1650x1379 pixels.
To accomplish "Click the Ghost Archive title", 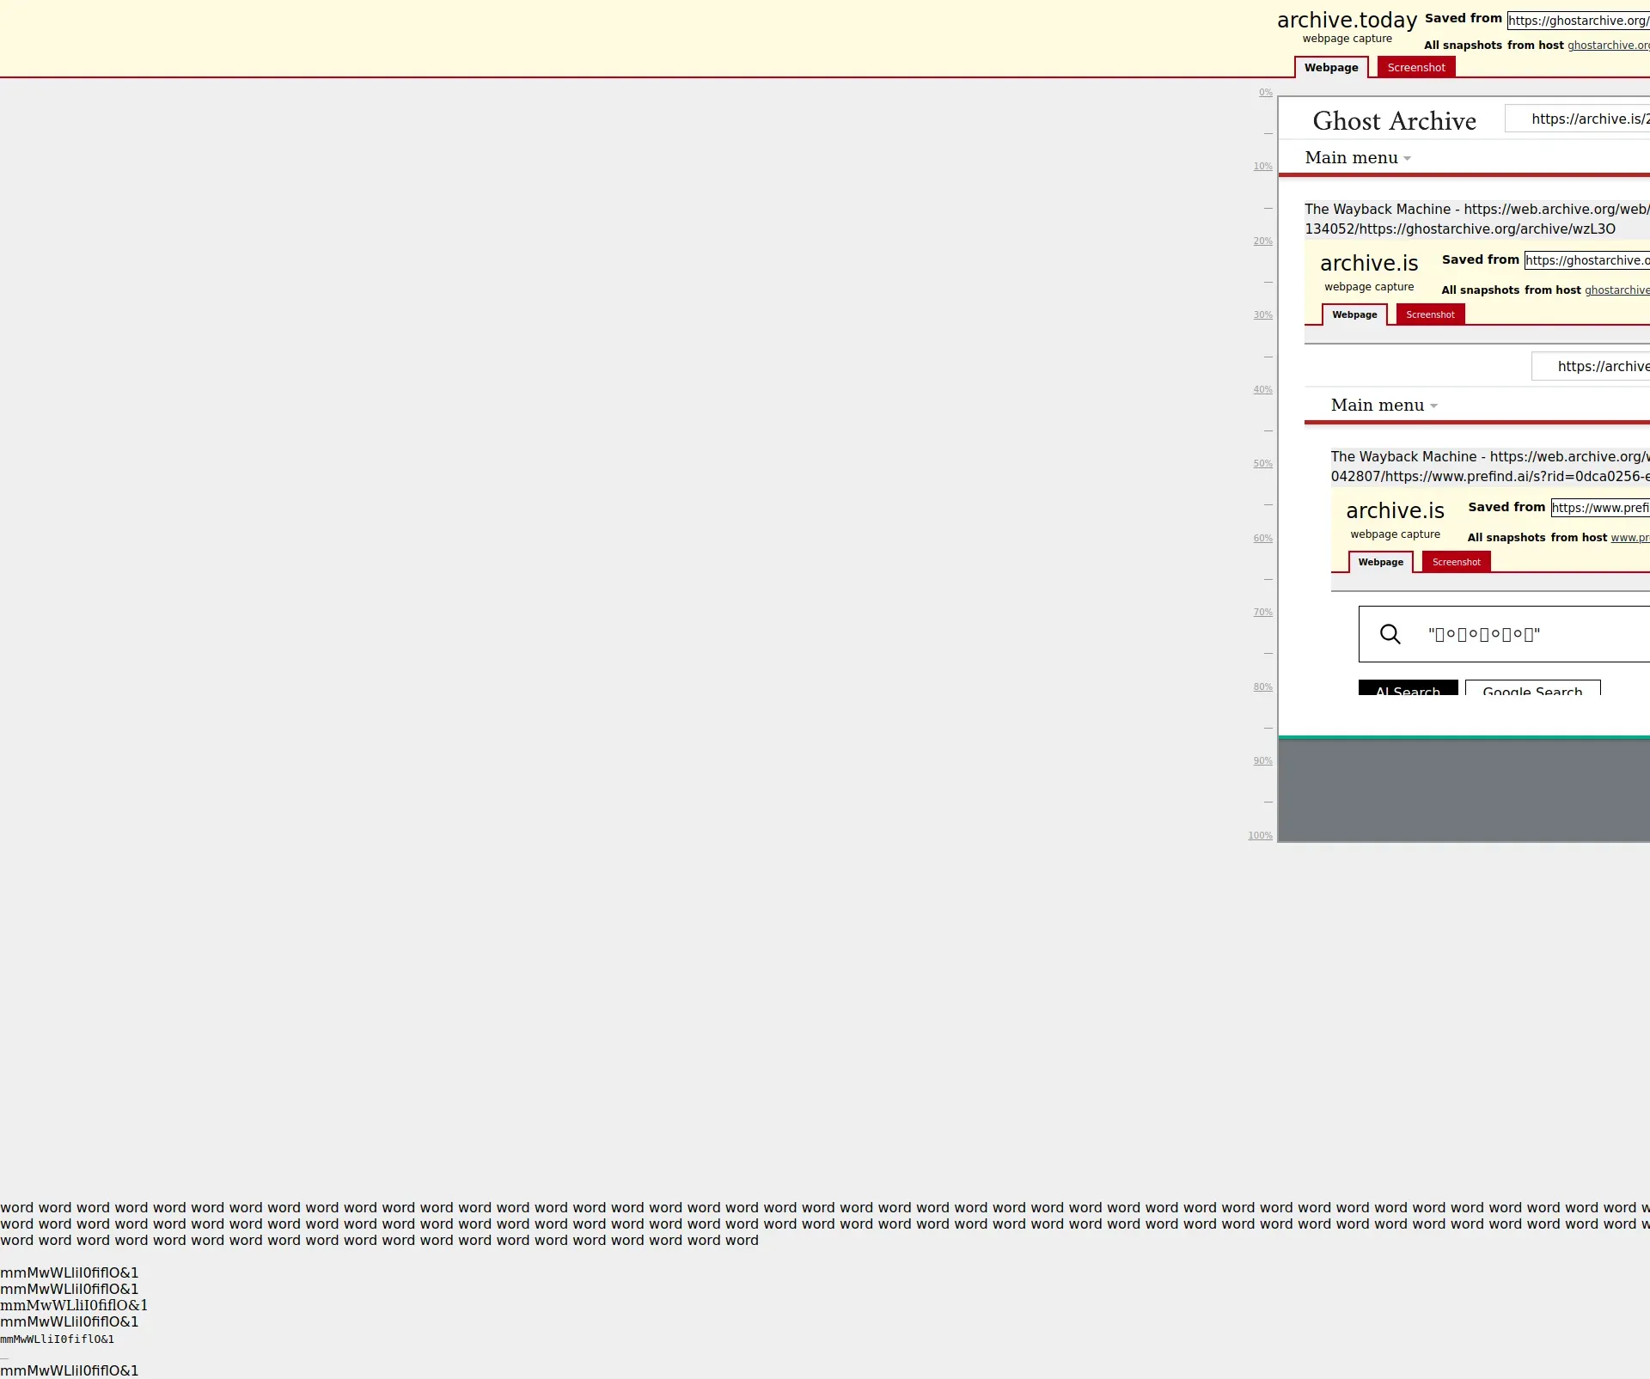I will pyautogui.click(x=1394, y=121).
